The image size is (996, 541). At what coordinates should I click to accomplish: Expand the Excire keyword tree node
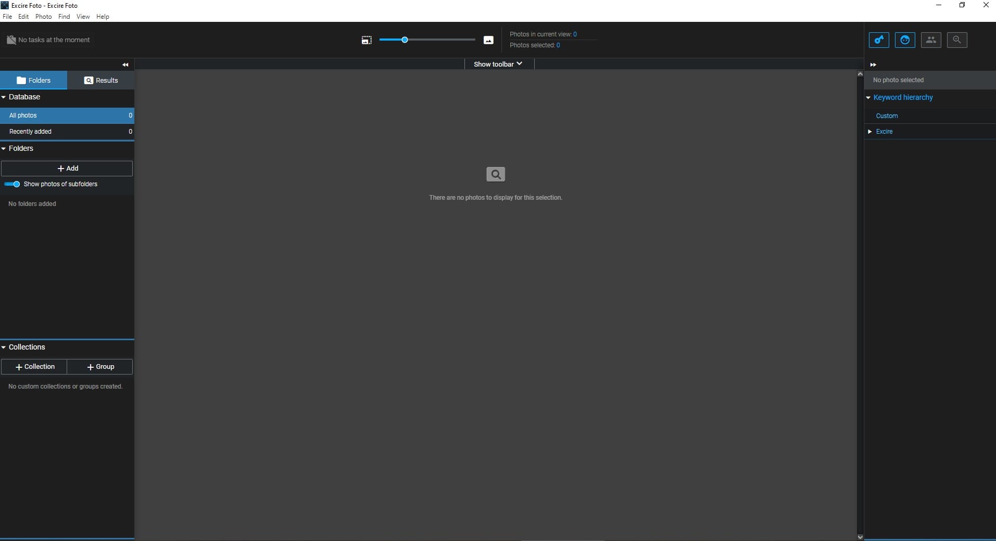[870, 132]
